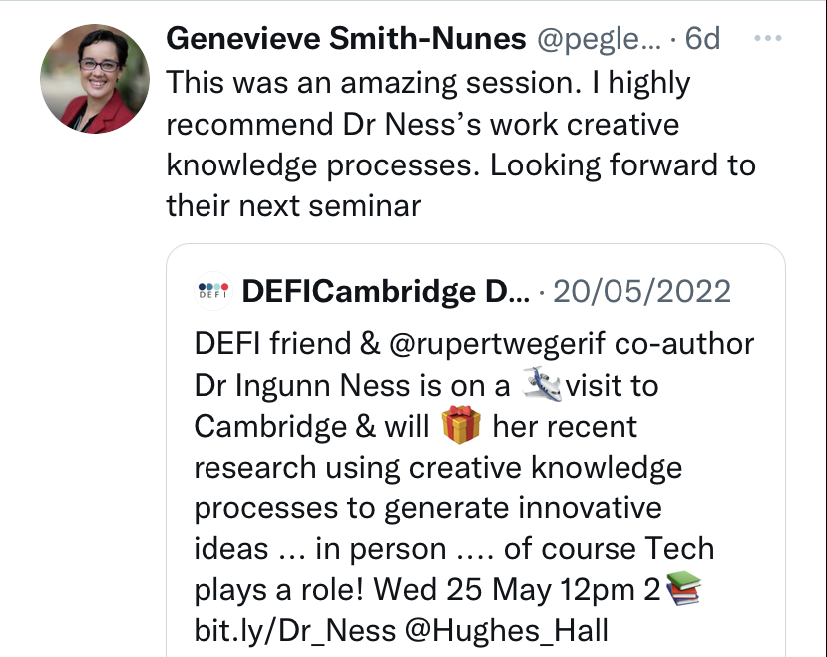Click the gift box emoji
The width and height of the screenshot is (827, 657).
click(461, 427)
